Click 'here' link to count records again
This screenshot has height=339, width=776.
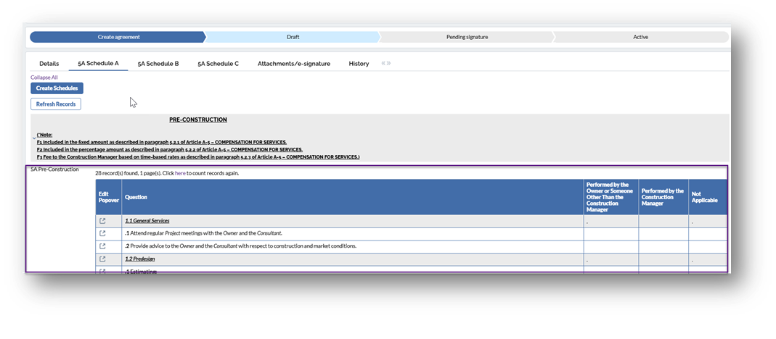(180, 173)
